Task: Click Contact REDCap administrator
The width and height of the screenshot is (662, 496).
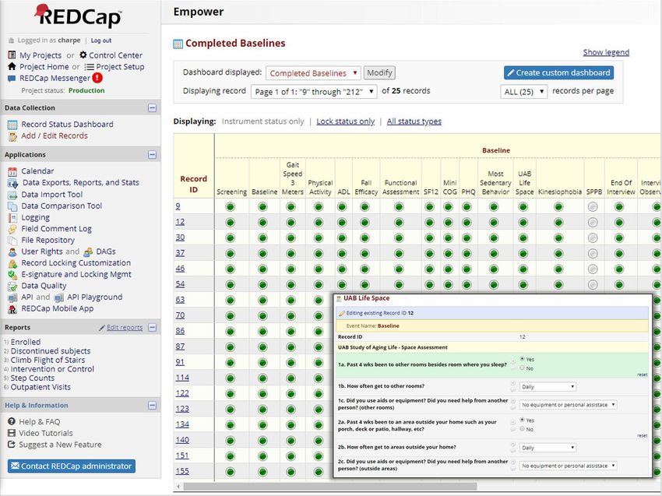Action: (x=72, y=466)
